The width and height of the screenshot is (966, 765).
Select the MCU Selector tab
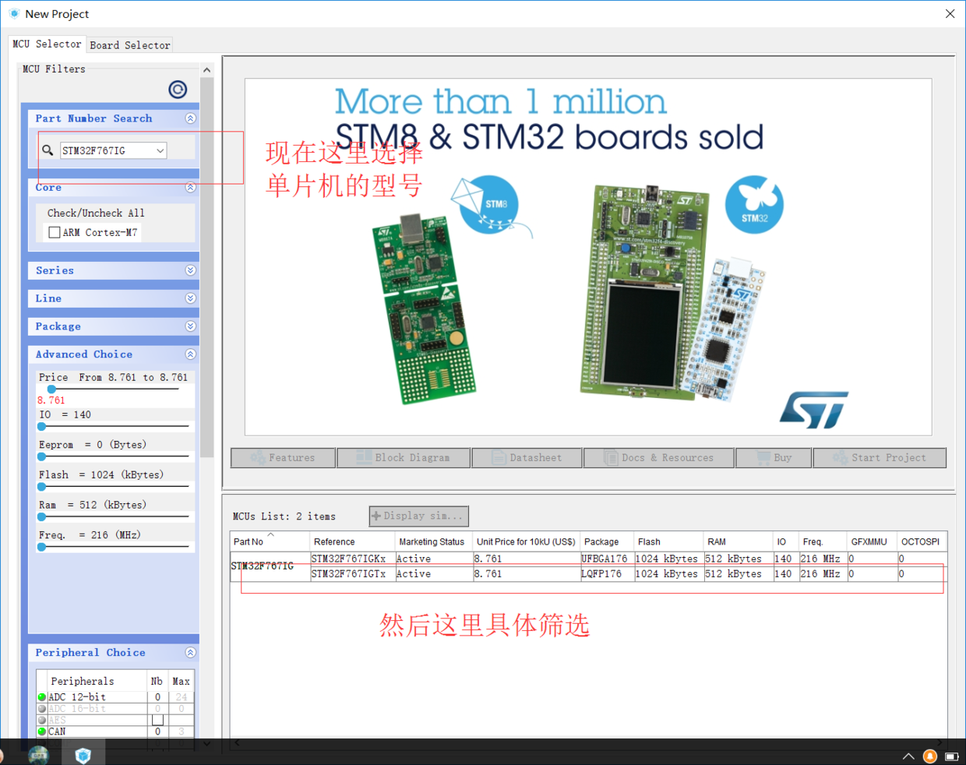47,44
